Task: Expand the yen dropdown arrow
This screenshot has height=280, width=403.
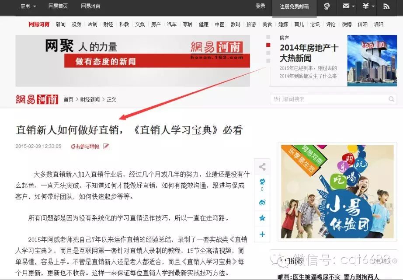Action: coord(373,7)
